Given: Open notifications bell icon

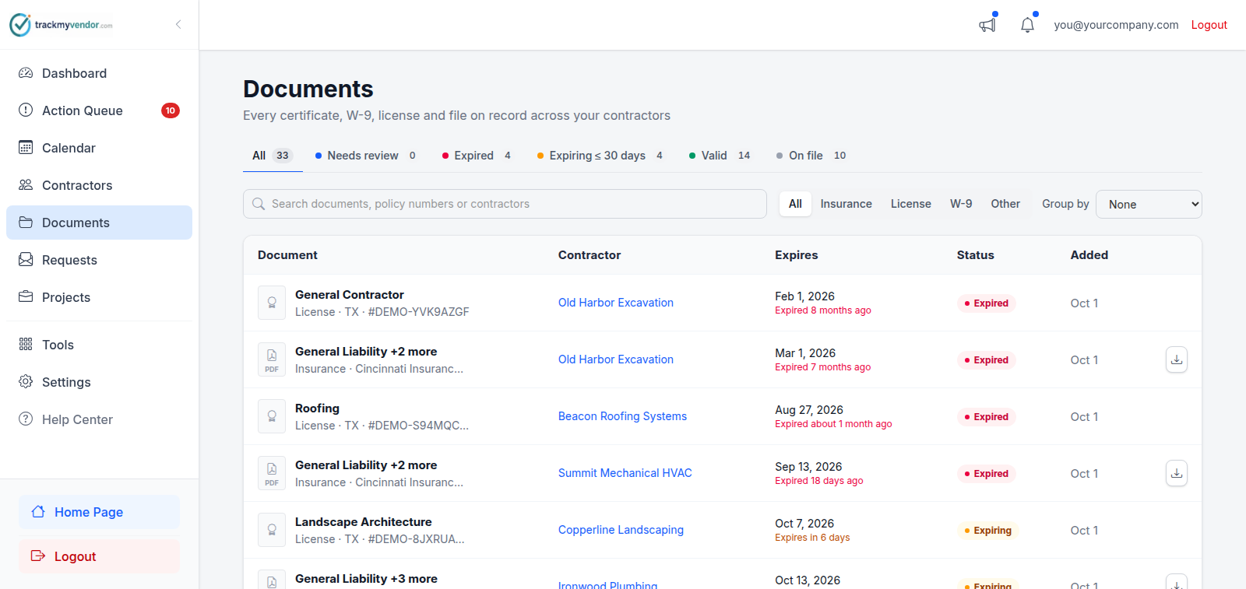Looking at the screenshot, I should (1027, 25).
